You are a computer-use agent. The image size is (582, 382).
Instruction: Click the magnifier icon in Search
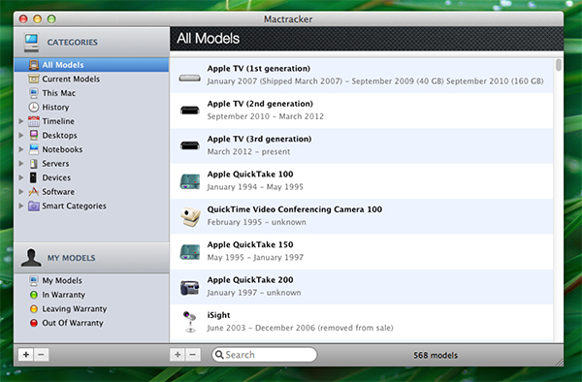(x=219, y=355)
